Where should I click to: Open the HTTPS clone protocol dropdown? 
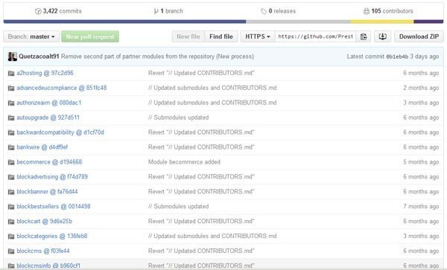coord(258,36)
